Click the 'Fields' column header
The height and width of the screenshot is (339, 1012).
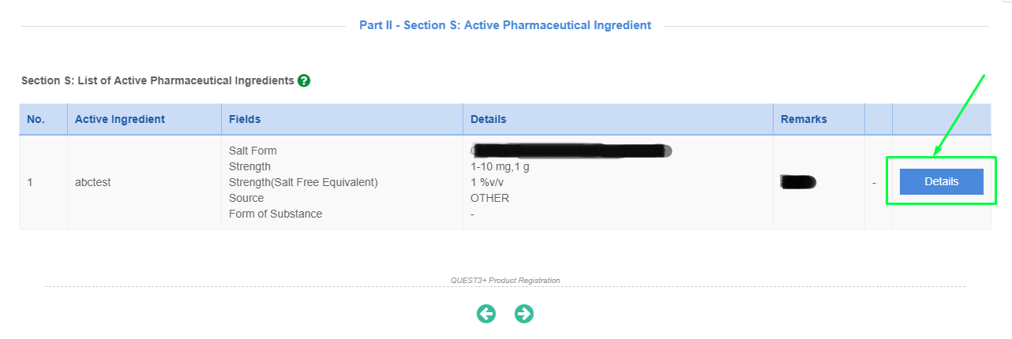pyautogui.click(x=245, y=119)
